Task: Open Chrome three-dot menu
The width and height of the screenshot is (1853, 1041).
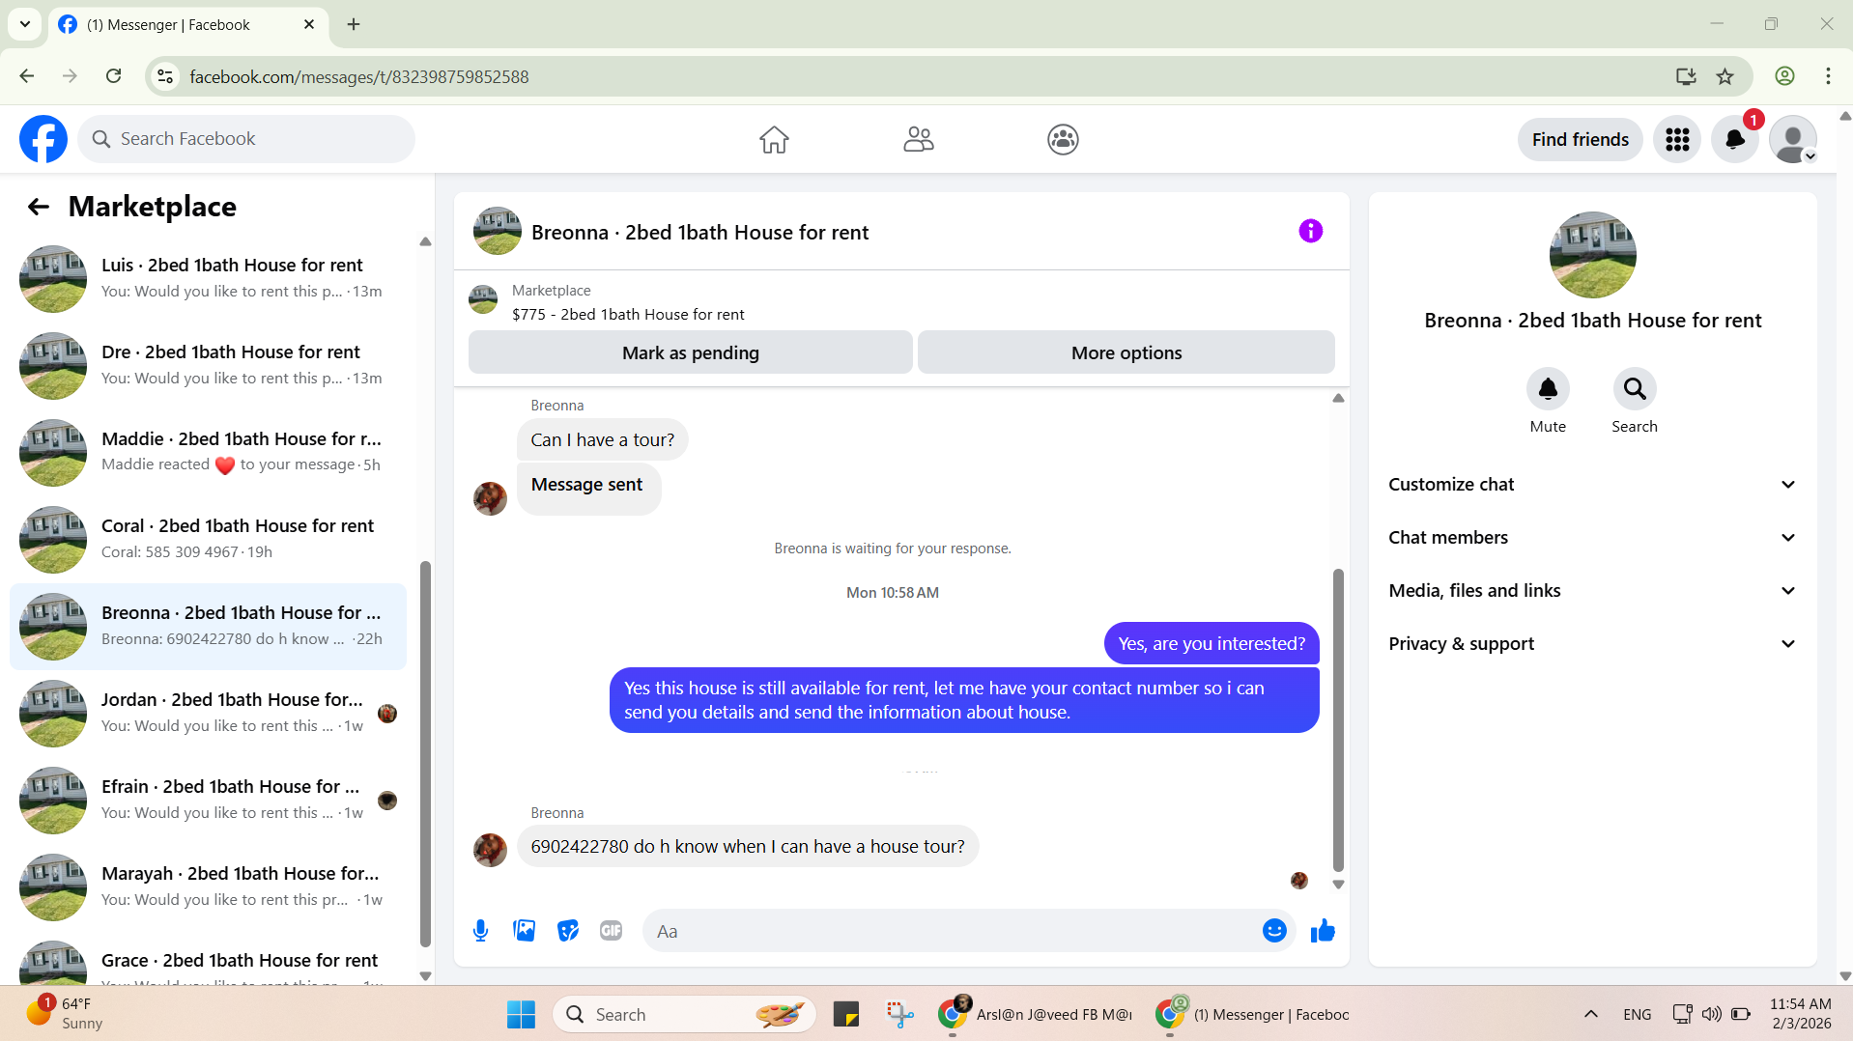Action: click(x=1828, y=76)
